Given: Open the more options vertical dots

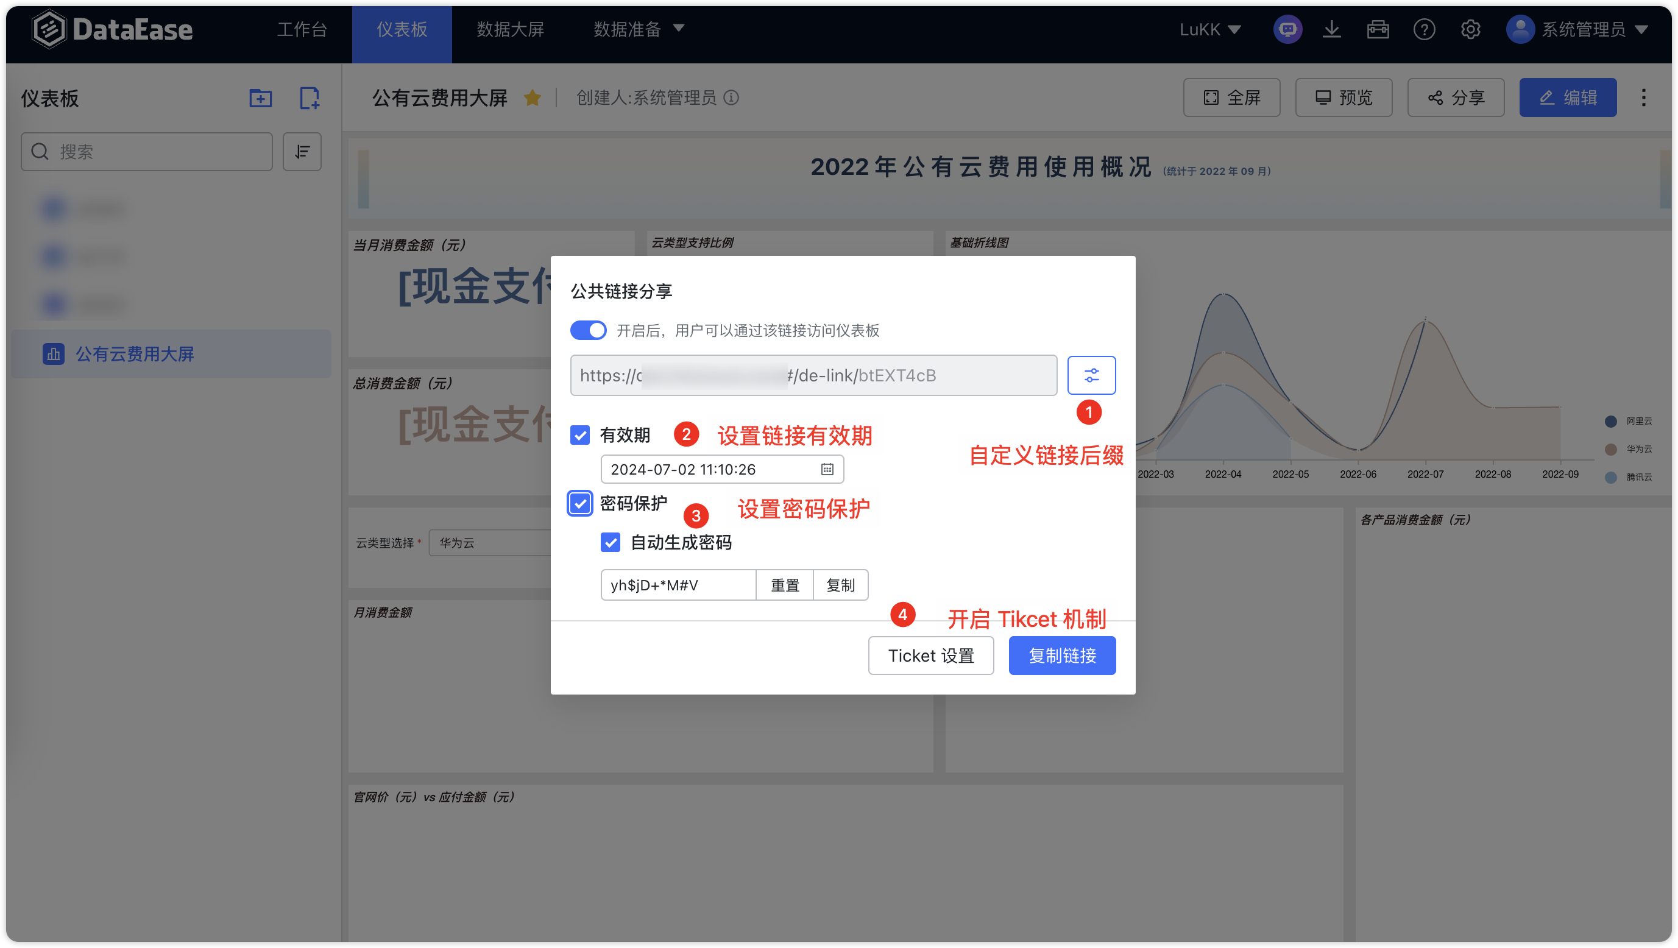Looking at the screenshot, I should click(x=1643, y=97).
